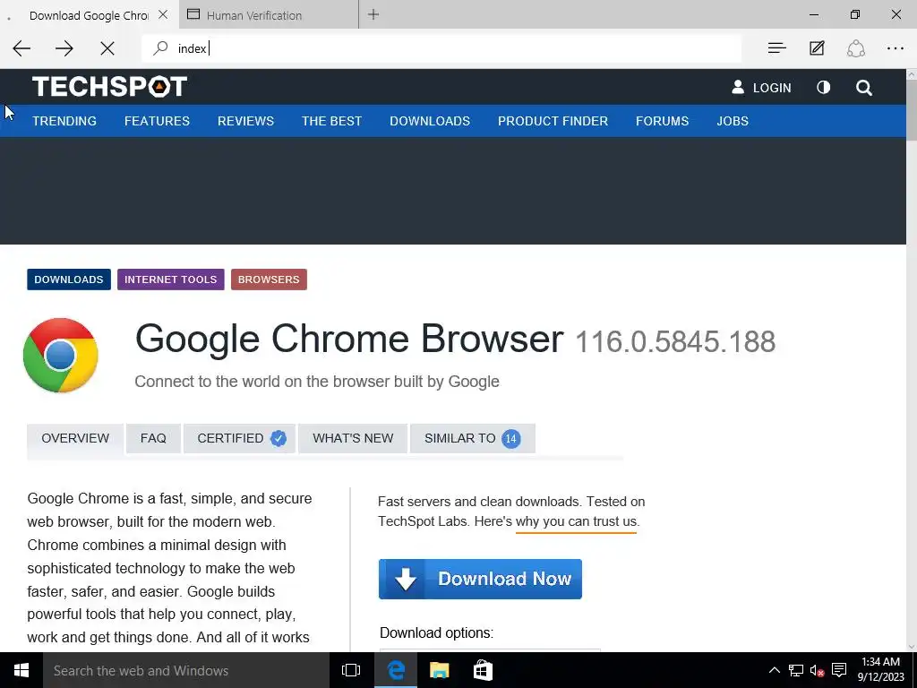
Task: Select the FAQ tab
Action: [153, 438]
